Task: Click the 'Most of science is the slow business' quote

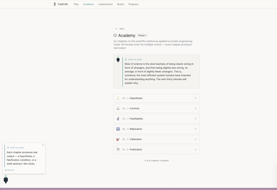Action: [159, 73]
